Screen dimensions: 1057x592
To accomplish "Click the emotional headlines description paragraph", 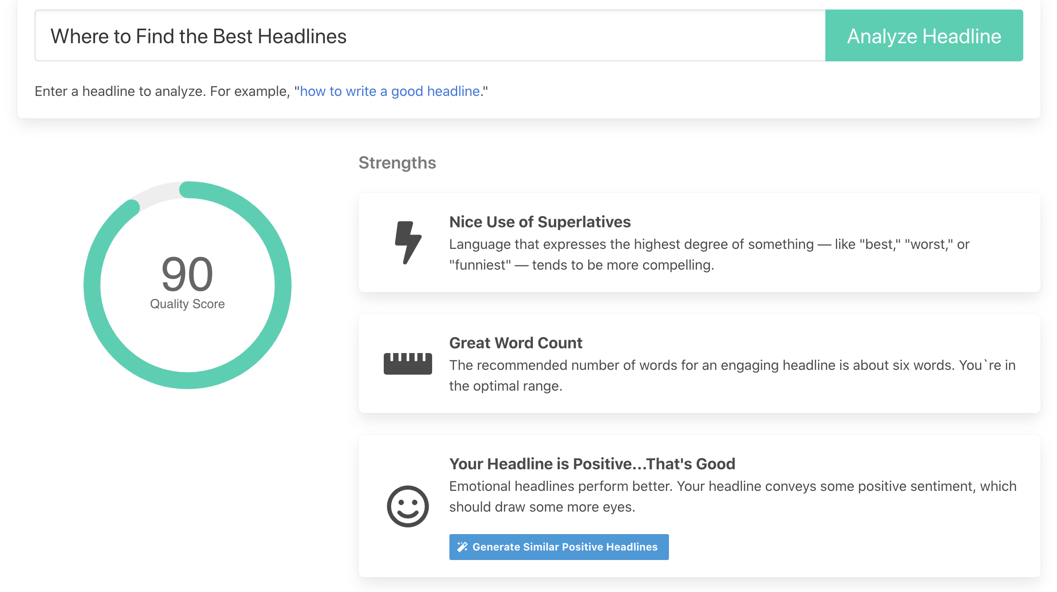I will (732, 497).
